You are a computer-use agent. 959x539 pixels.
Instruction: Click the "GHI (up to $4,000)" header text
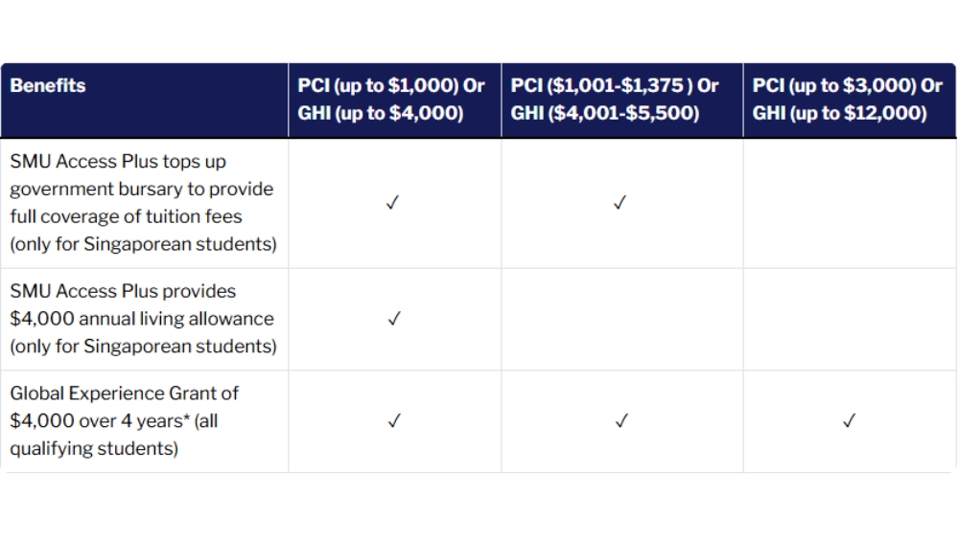tap(381, 114)
